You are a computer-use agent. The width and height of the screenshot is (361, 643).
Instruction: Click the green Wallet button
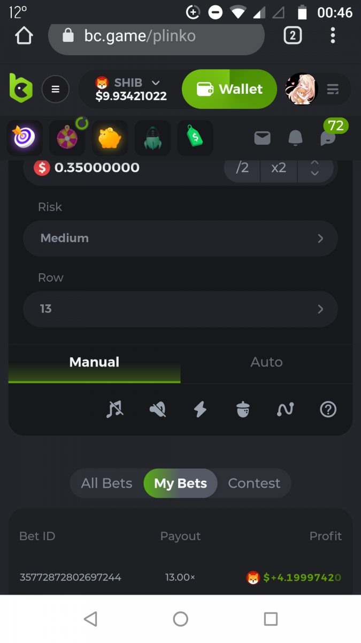coord(229,89)
